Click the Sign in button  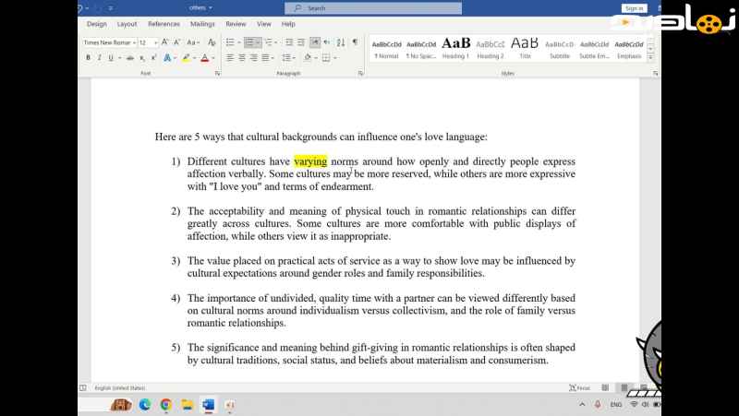click(634, 8)
